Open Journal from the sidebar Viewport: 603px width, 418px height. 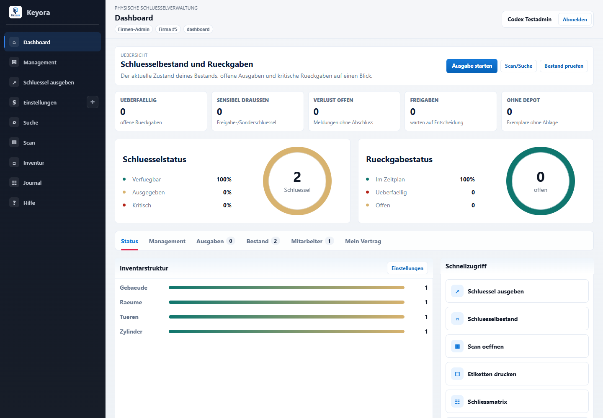52,183
